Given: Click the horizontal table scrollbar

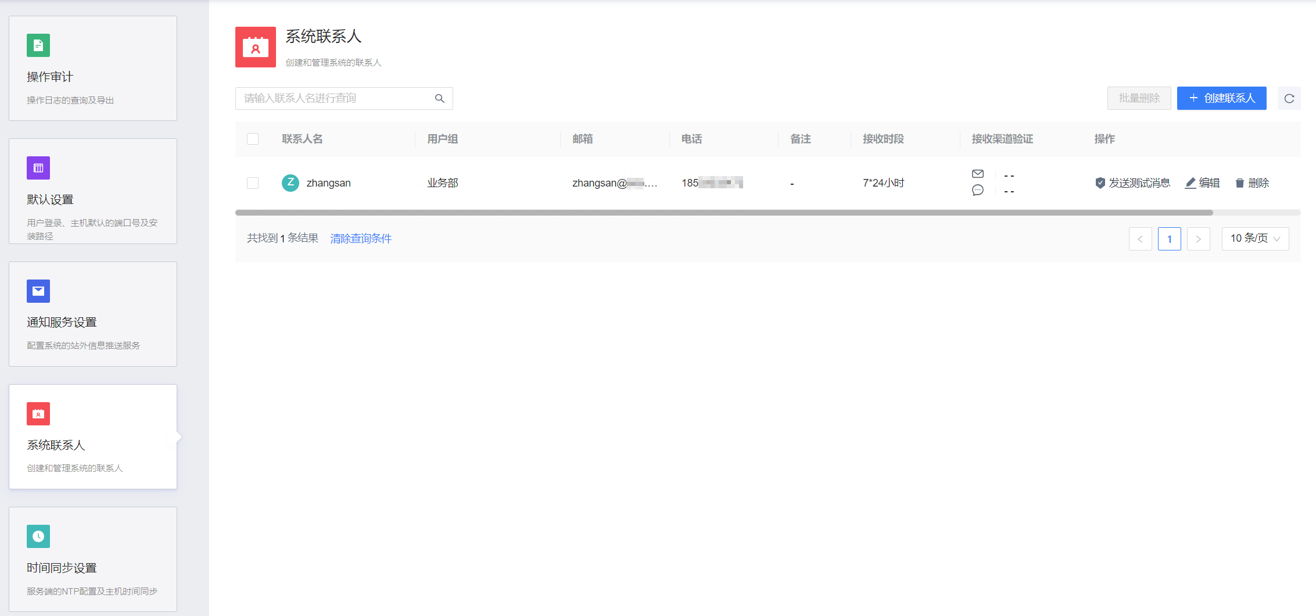Looking at the screenshot, I should point(723,213).
